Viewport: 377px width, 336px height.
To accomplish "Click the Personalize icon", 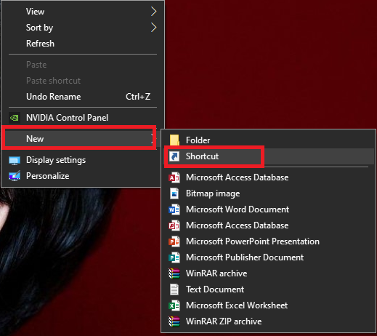I will [x=15, y=176].
